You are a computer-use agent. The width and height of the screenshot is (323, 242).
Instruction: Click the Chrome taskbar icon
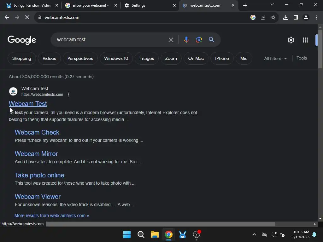169,234
